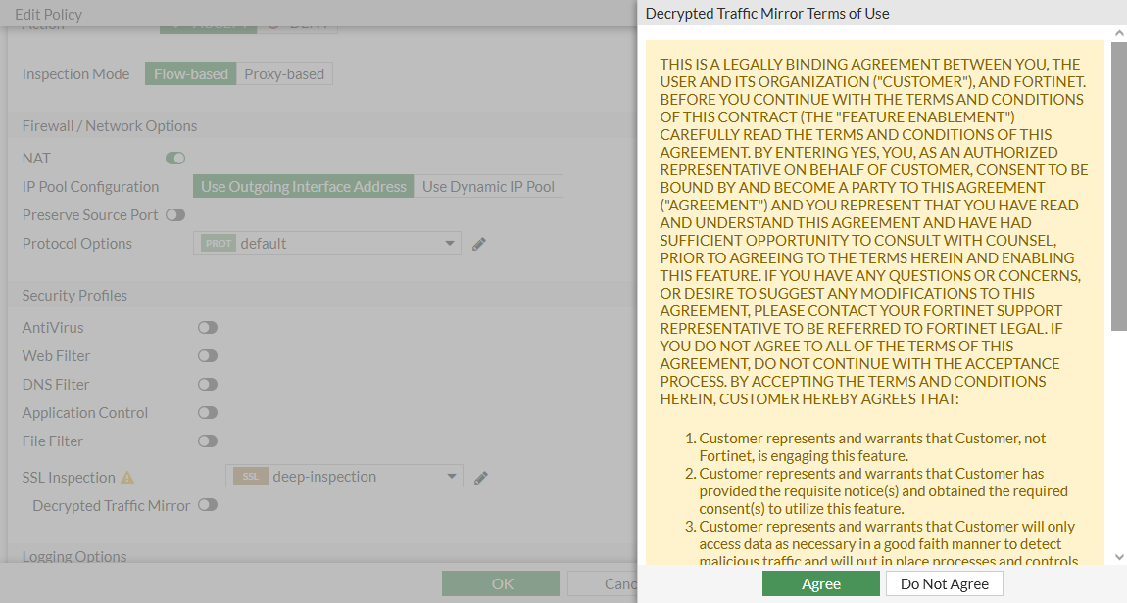Click the SSL badge icon in SSL Inspection
Viewport: 1127px width, 603px height.
[x=251, y=477]
